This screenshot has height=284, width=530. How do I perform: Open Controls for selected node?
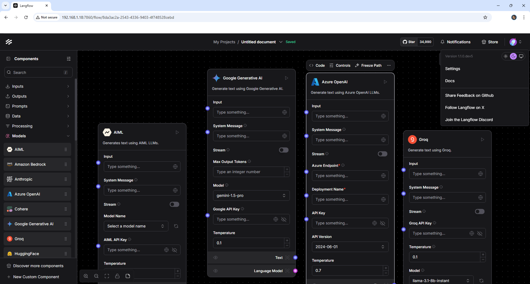point(340,65)
